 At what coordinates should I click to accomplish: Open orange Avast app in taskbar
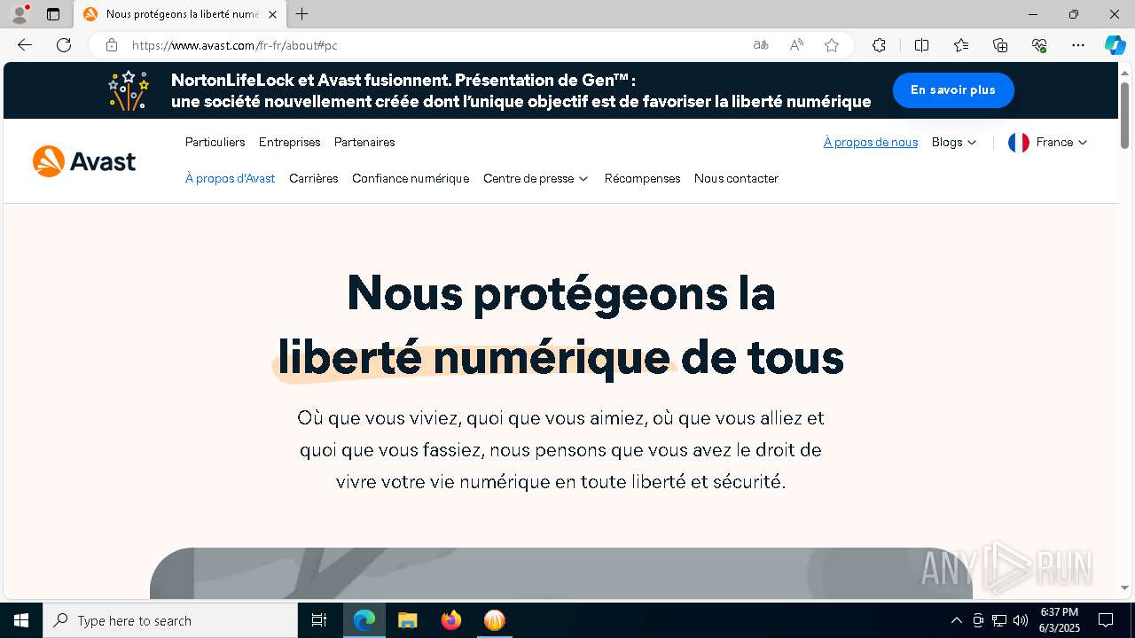(495, 620)
